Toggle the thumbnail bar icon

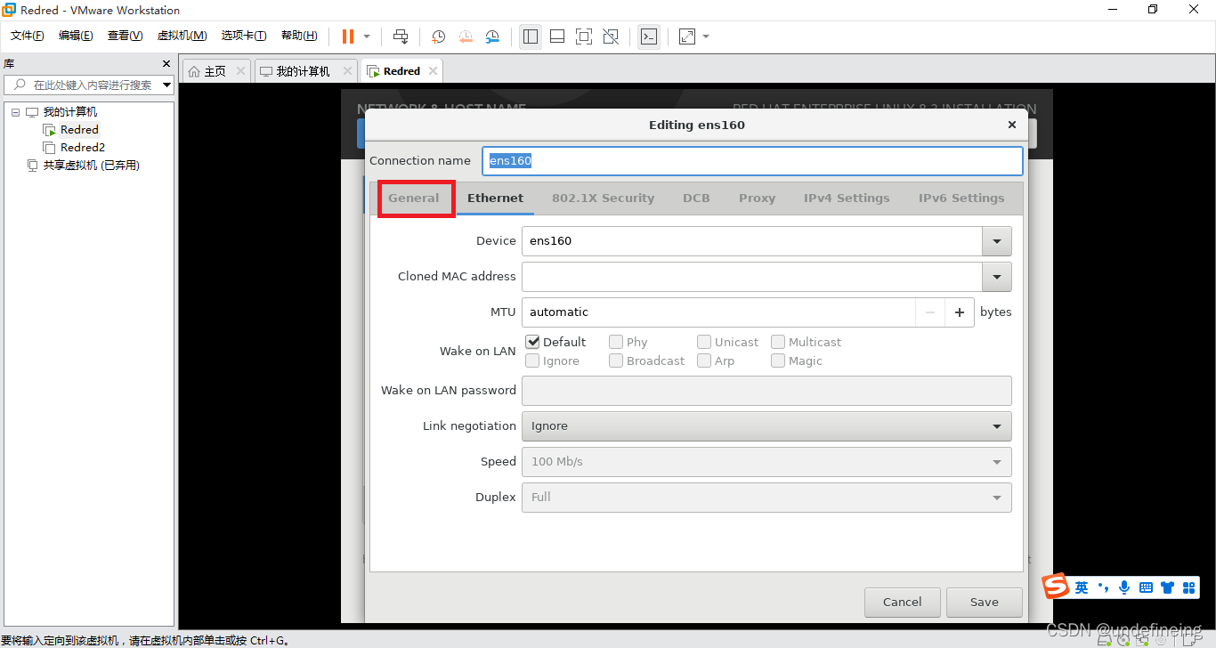pyautogui.click(x=557, y=36)
